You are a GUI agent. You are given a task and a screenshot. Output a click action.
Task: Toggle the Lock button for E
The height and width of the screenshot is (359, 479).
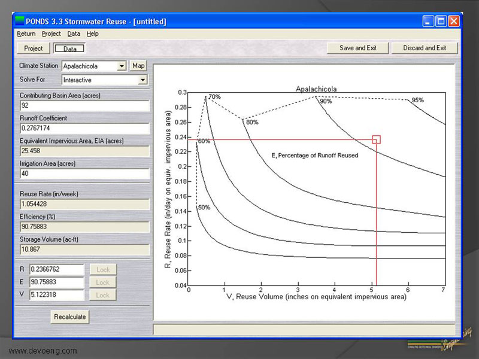(103, 282)
